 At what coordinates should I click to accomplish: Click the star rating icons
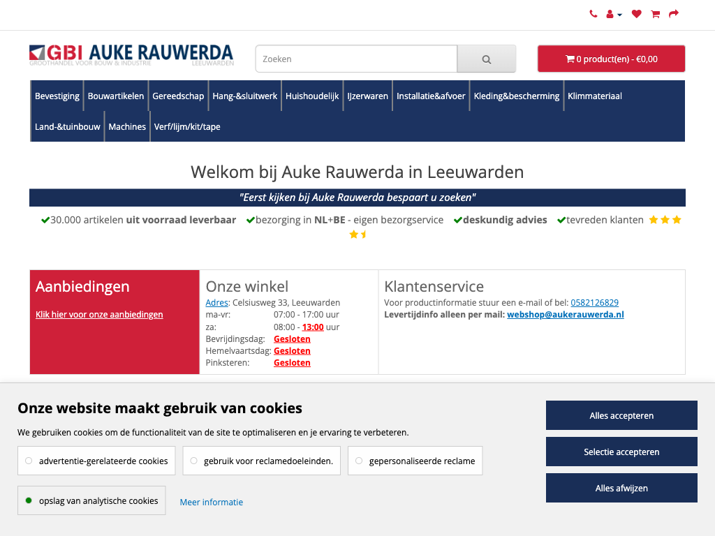pyautogui.click(x=664, y=220)
